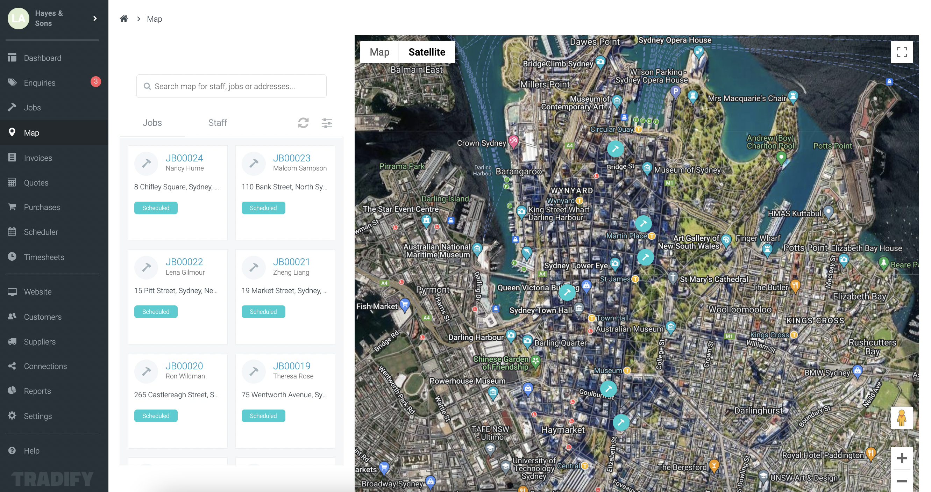Open job JB00019 link

click(292, 366)
